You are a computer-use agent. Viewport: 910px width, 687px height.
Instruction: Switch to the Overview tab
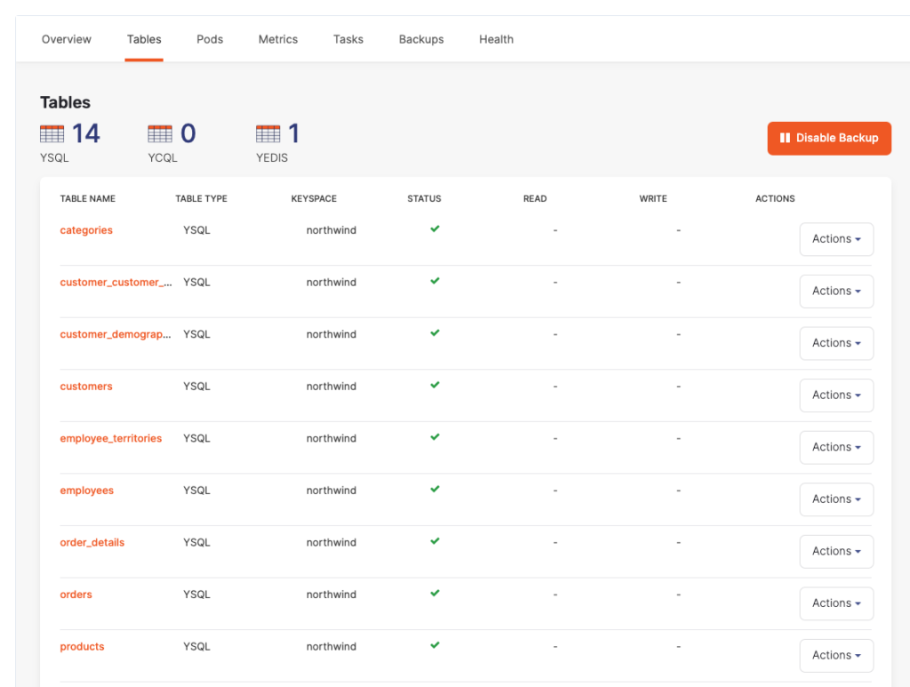66,39
